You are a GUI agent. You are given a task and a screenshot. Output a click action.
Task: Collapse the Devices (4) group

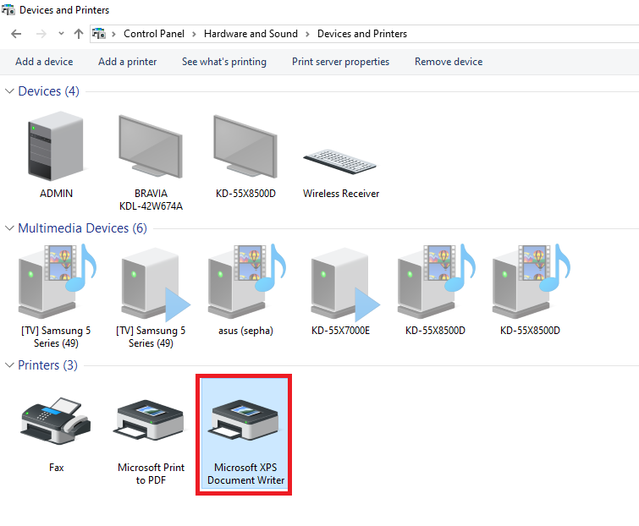coord(9,91)
